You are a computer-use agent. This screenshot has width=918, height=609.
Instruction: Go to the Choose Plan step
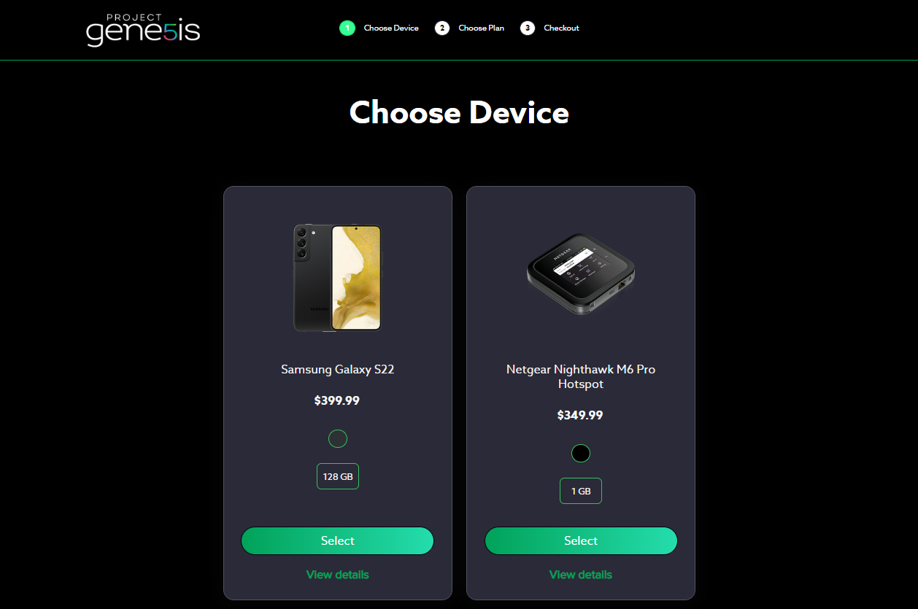(x=481, y=28)
